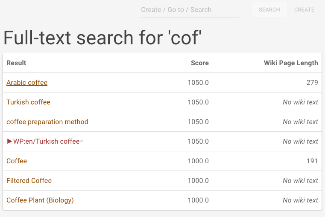This screenshot has height=217, width=325.
Task: Click 'No wiki text' in Filtered Coffee row
Action: pyautogui.click(x=300, y=181)
